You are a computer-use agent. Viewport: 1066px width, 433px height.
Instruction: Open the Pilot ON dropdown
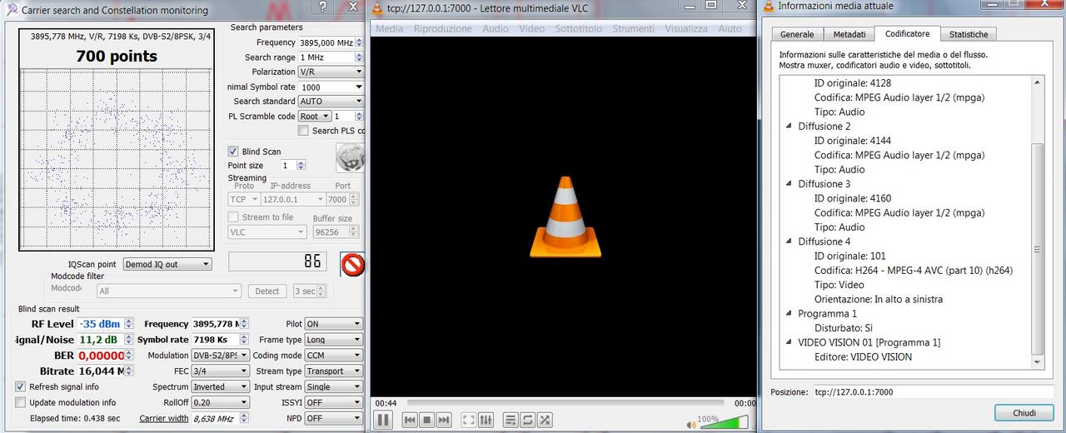coord(333,324)
